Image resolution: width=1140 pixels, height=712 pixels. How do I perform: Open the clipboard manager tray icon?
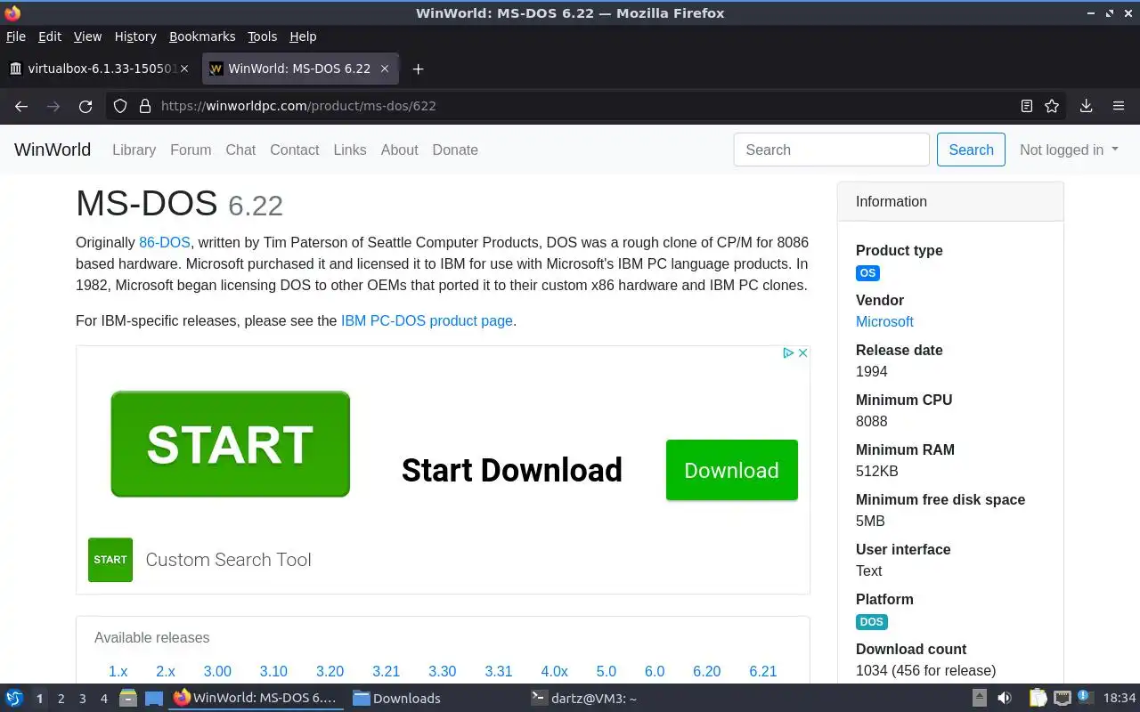[1038, 698]
